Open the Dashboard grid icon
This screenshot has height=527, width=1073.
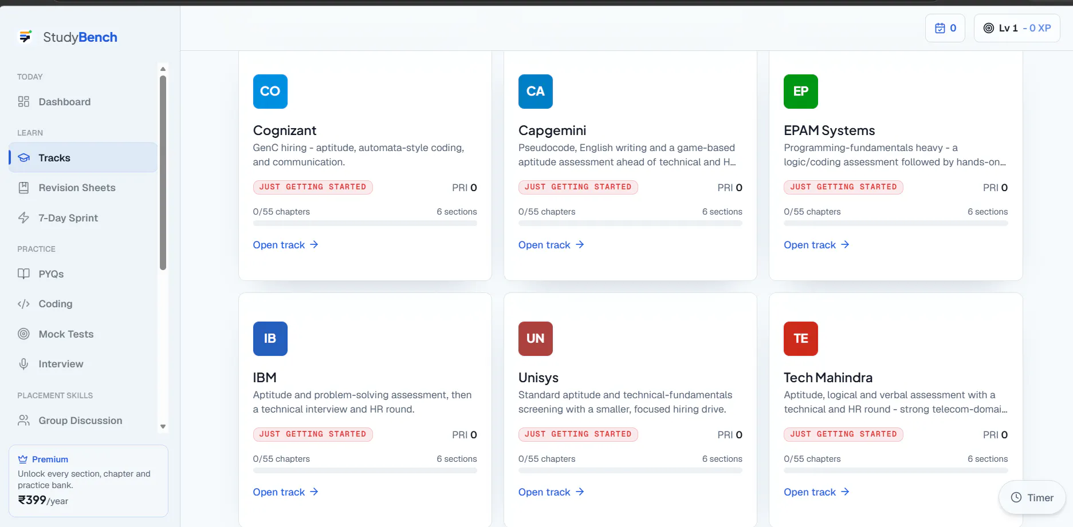click(23, 102)
